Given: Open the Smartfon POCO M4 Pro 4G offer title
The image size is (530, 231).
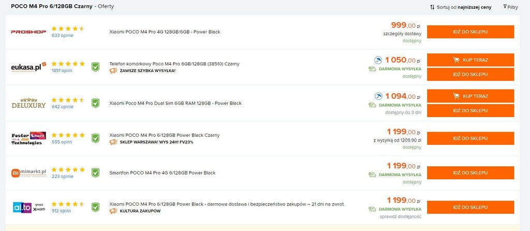Looking at the screenshot, I should [162, 173].
